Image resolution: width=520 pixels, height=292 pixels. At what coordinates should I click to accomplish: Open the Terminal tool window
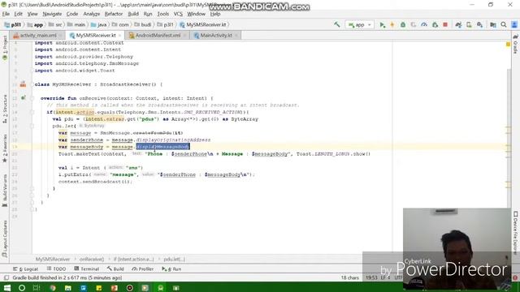(87, 268)
